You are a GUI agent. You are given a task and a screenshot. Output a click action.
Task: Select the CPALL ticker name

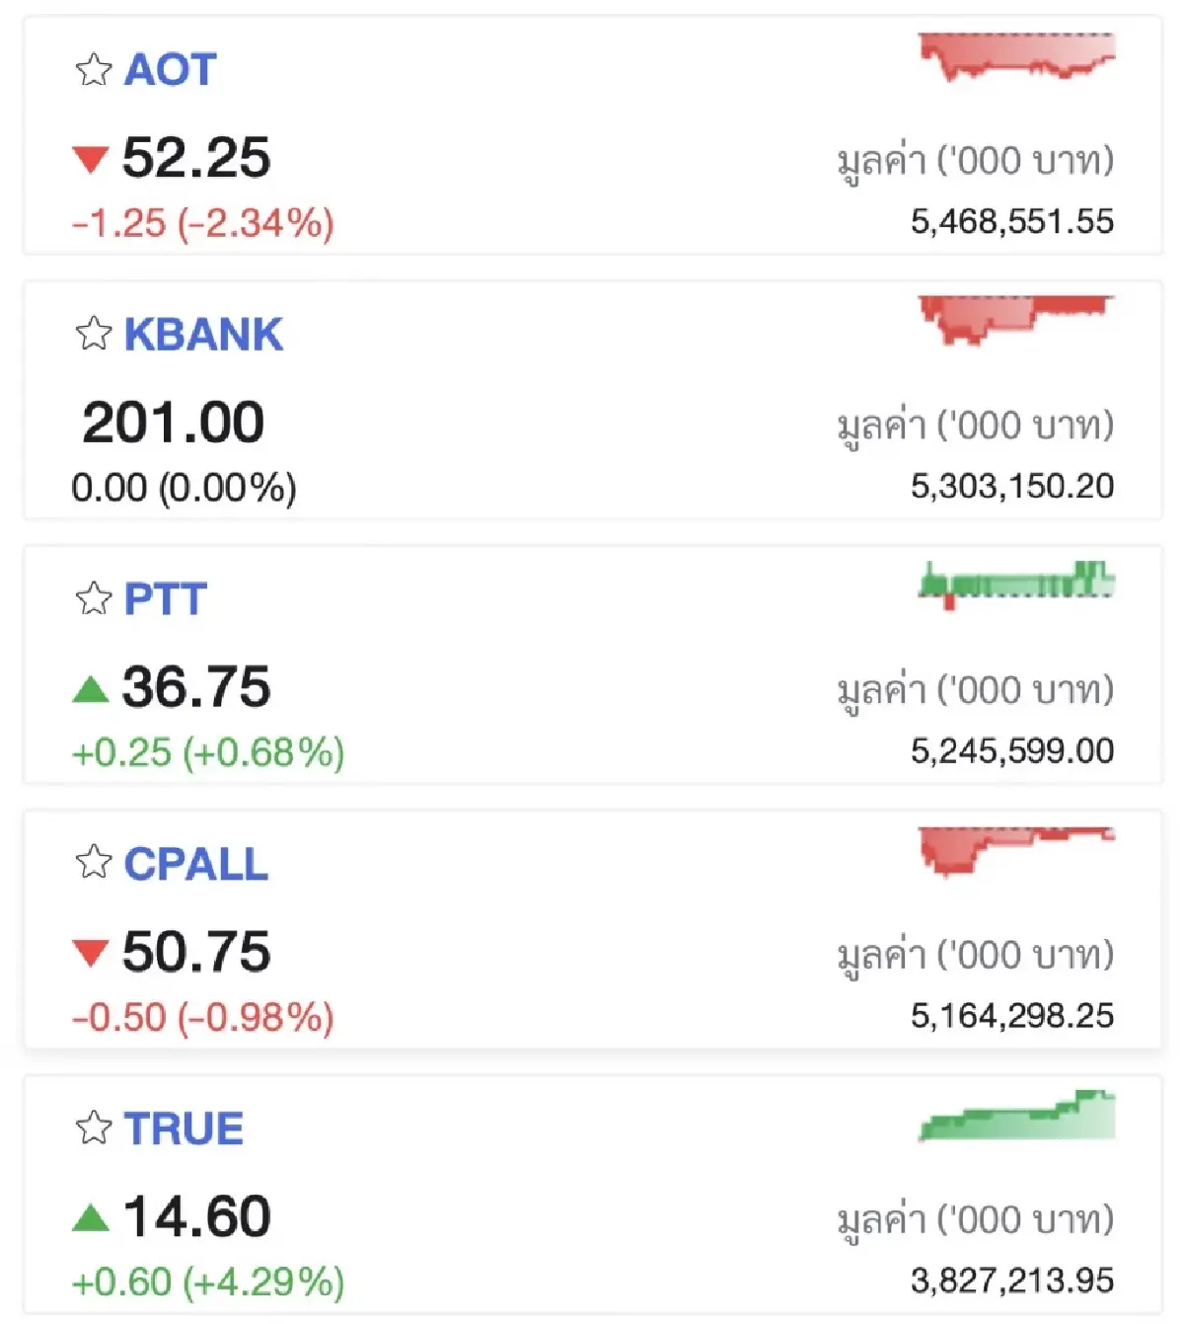195,864
